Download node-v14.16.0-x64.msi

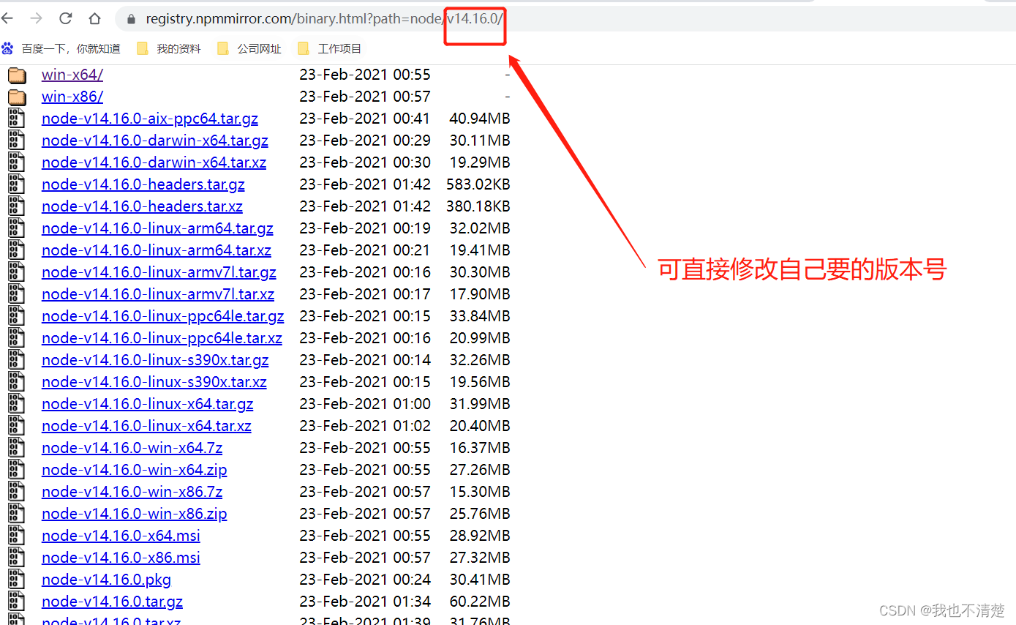(120, 535)
